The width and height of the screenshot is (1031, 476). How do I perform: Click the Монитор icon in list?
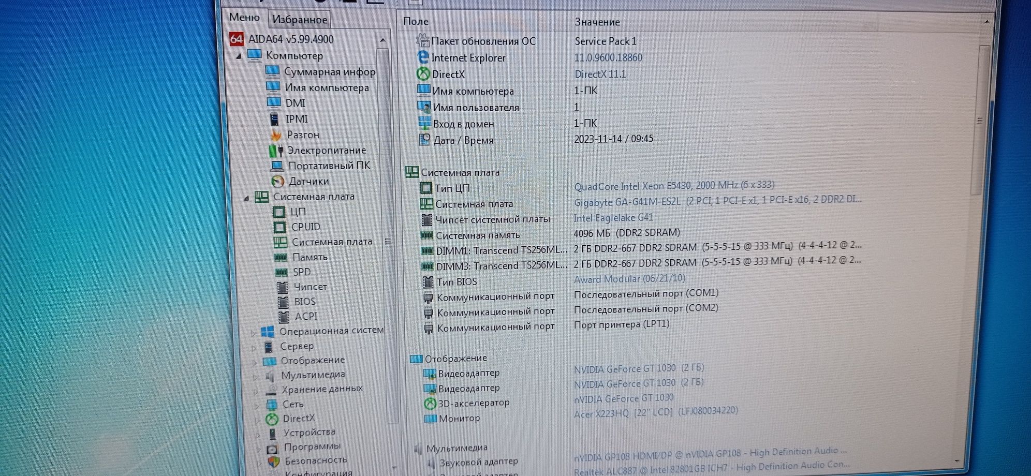click(x=431, y=419)
